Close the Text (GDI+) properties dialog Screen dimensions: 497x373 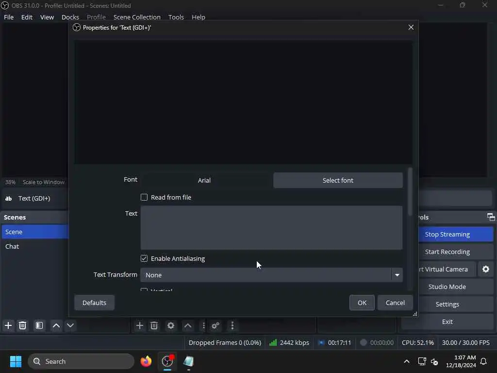click(411, 27)
